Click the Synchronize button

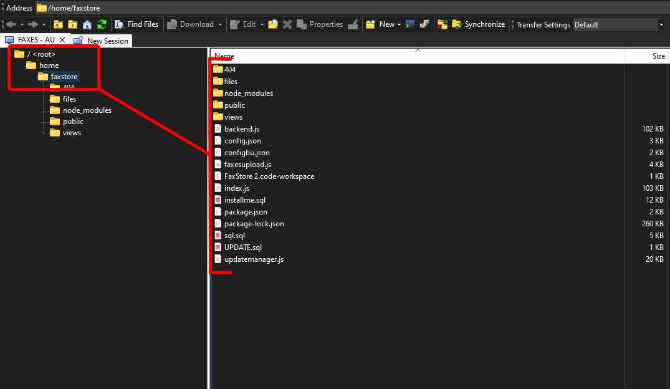coord(478,24)
